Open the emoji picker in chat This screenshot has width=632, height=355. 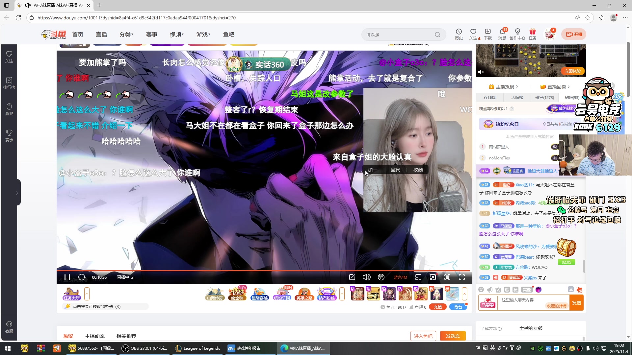pyautogui.click(x=481, y=290)
